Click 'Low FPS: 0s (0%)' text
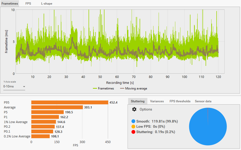Viewport: 241px width, 150px height. point(151,126)
